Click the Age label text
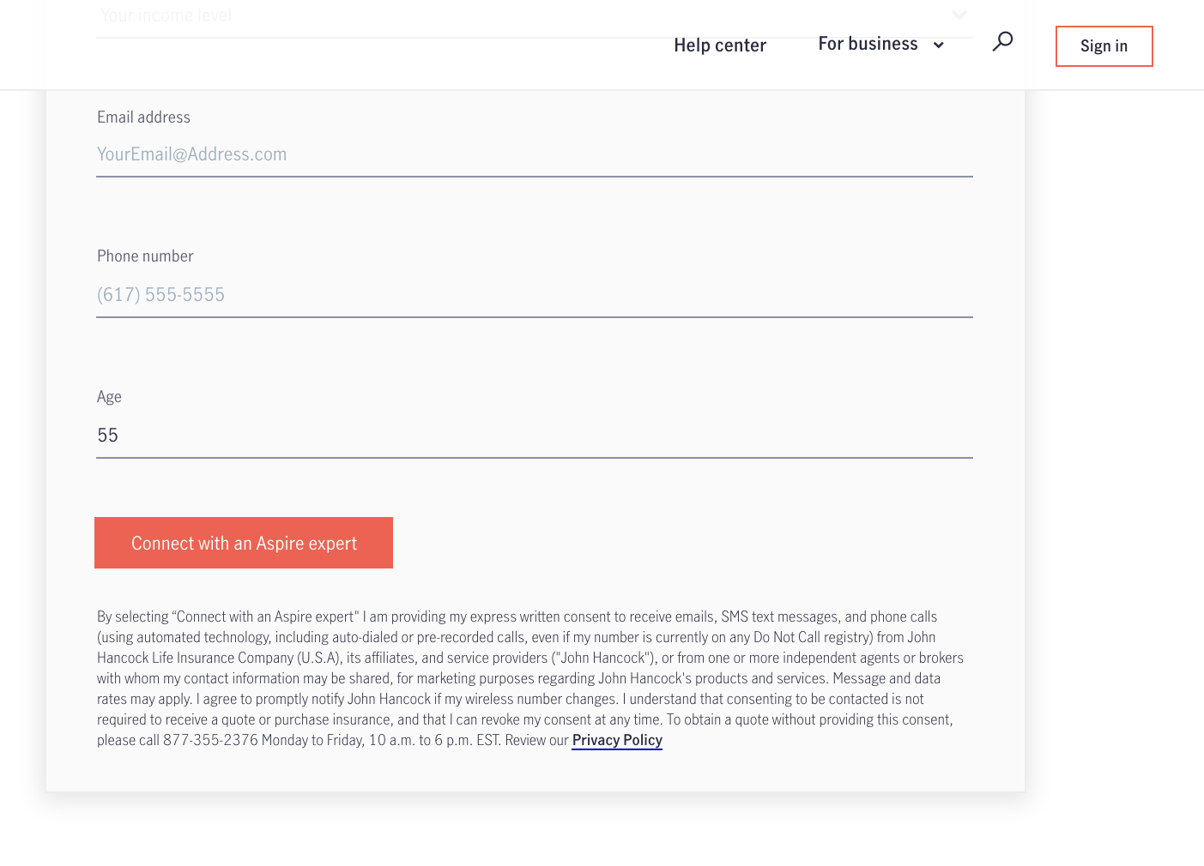The width and height of the screenshot is (1204, 866). tap(109, 397)
